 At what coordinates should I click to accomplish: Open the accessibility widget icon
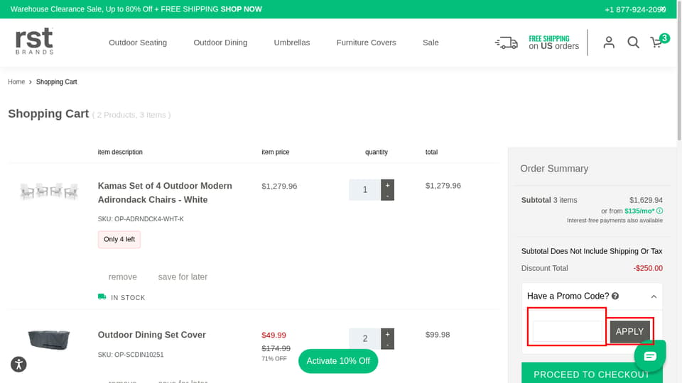coord(18,364)
